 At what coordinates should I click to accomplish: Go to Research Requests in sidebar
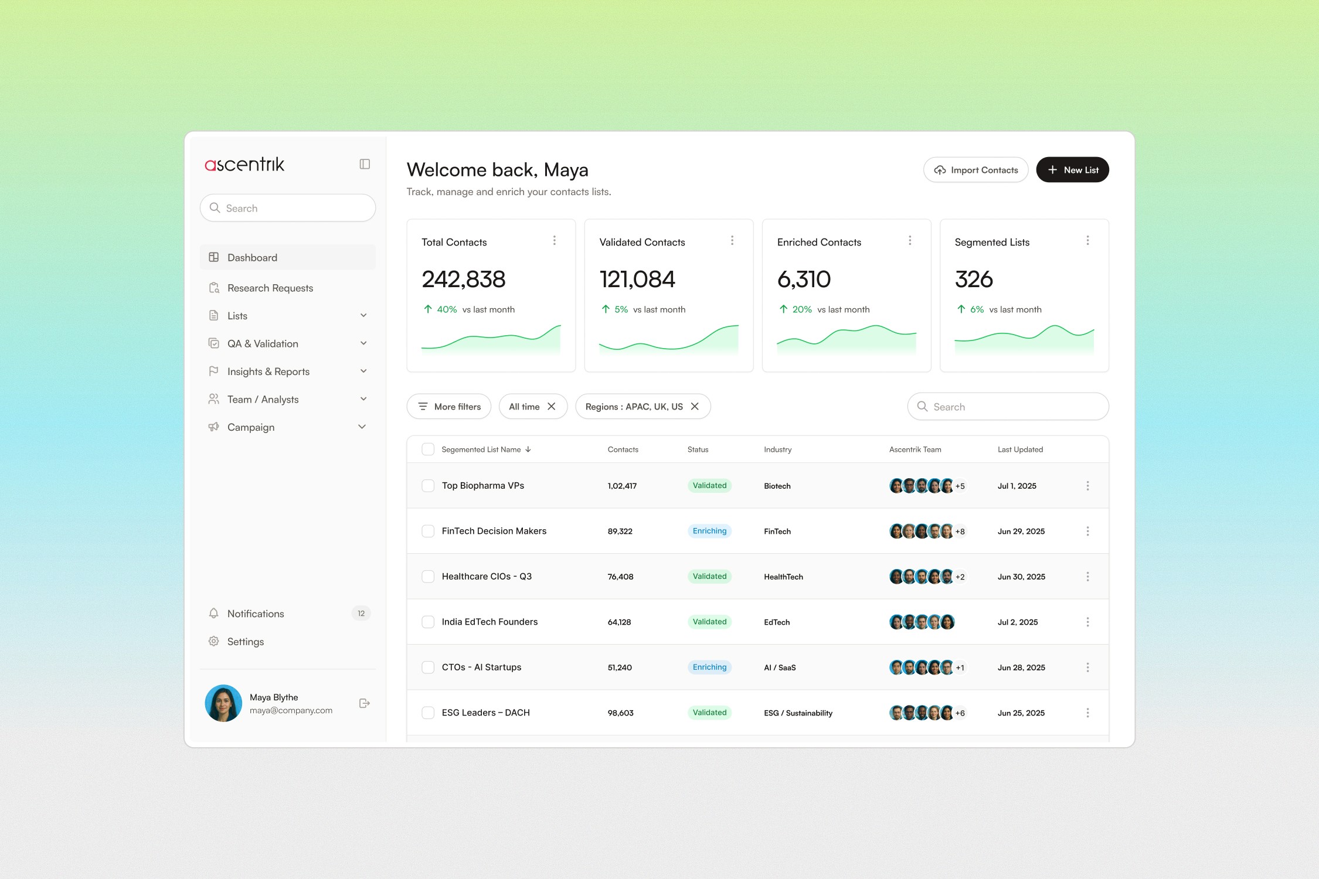[x=270, y=288]
